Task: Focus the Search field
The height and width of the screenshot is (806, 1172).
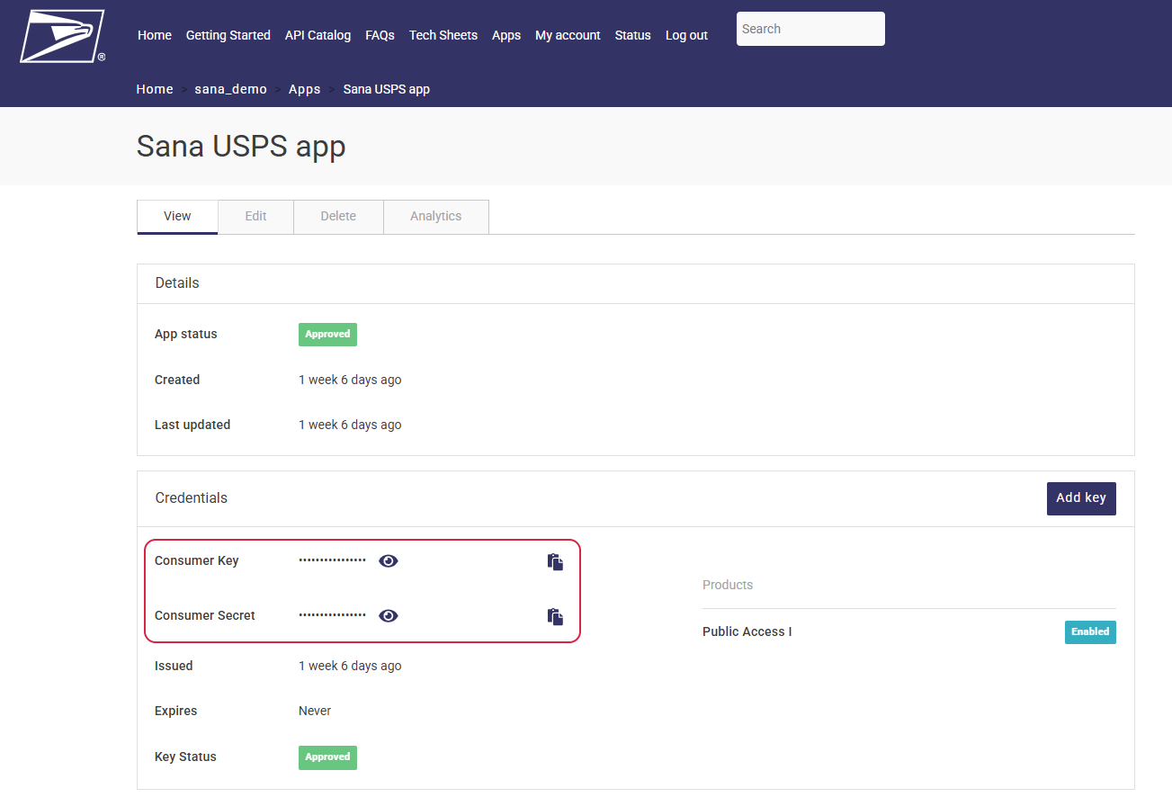Action: pos(810,29)
